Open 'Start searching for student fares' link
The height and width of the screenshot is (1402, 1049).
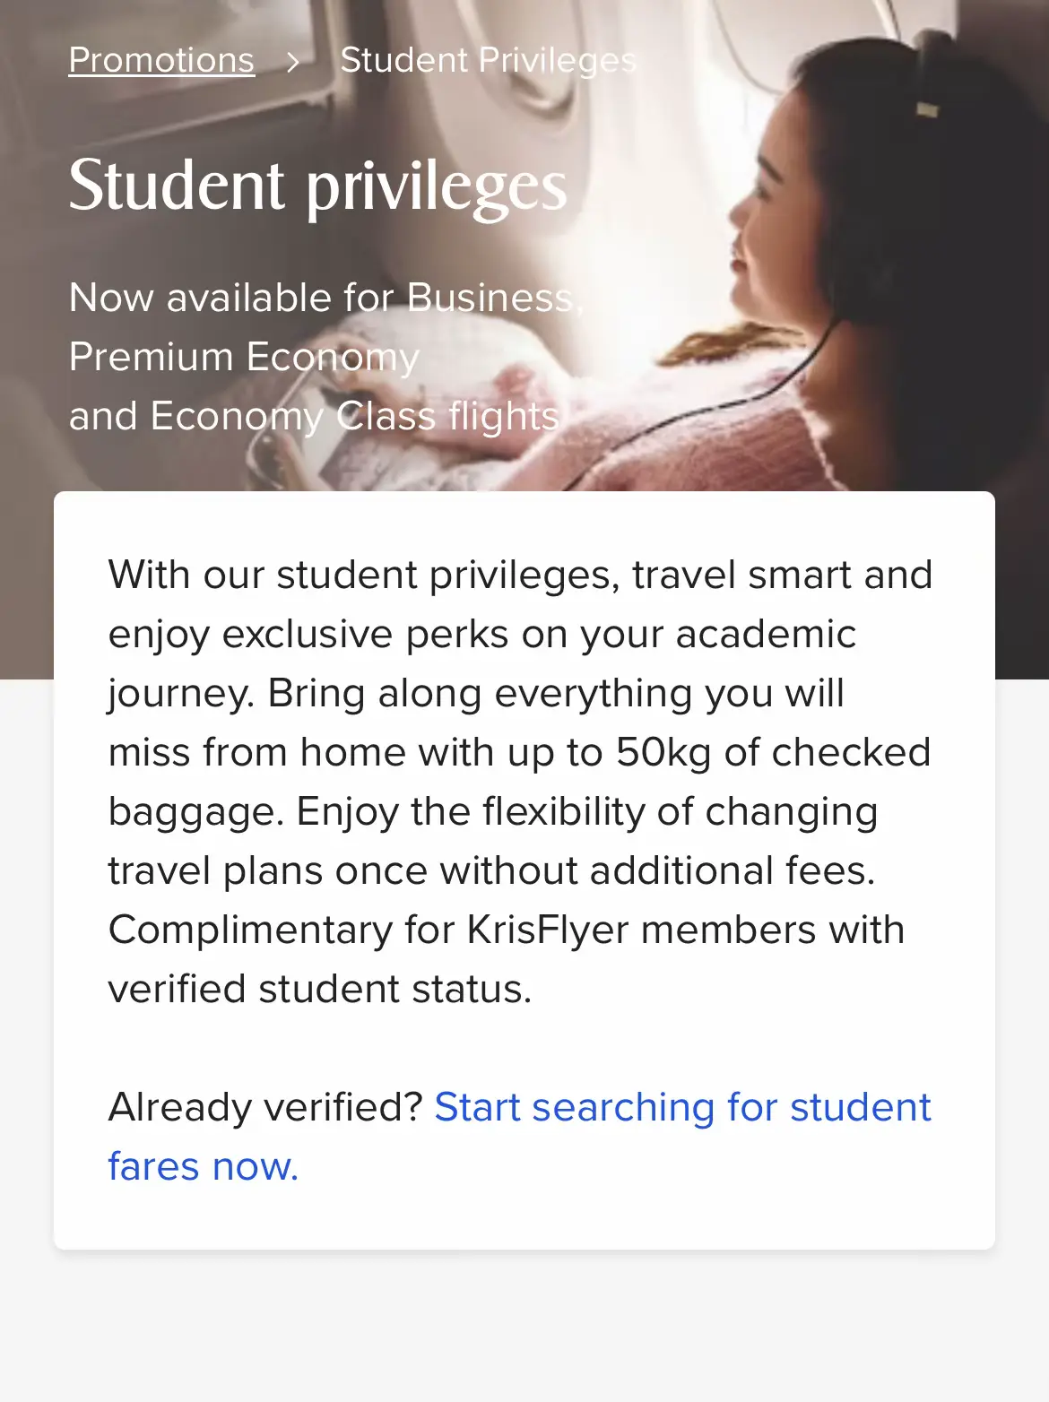pyautogui.click(x=520, y=1137)
